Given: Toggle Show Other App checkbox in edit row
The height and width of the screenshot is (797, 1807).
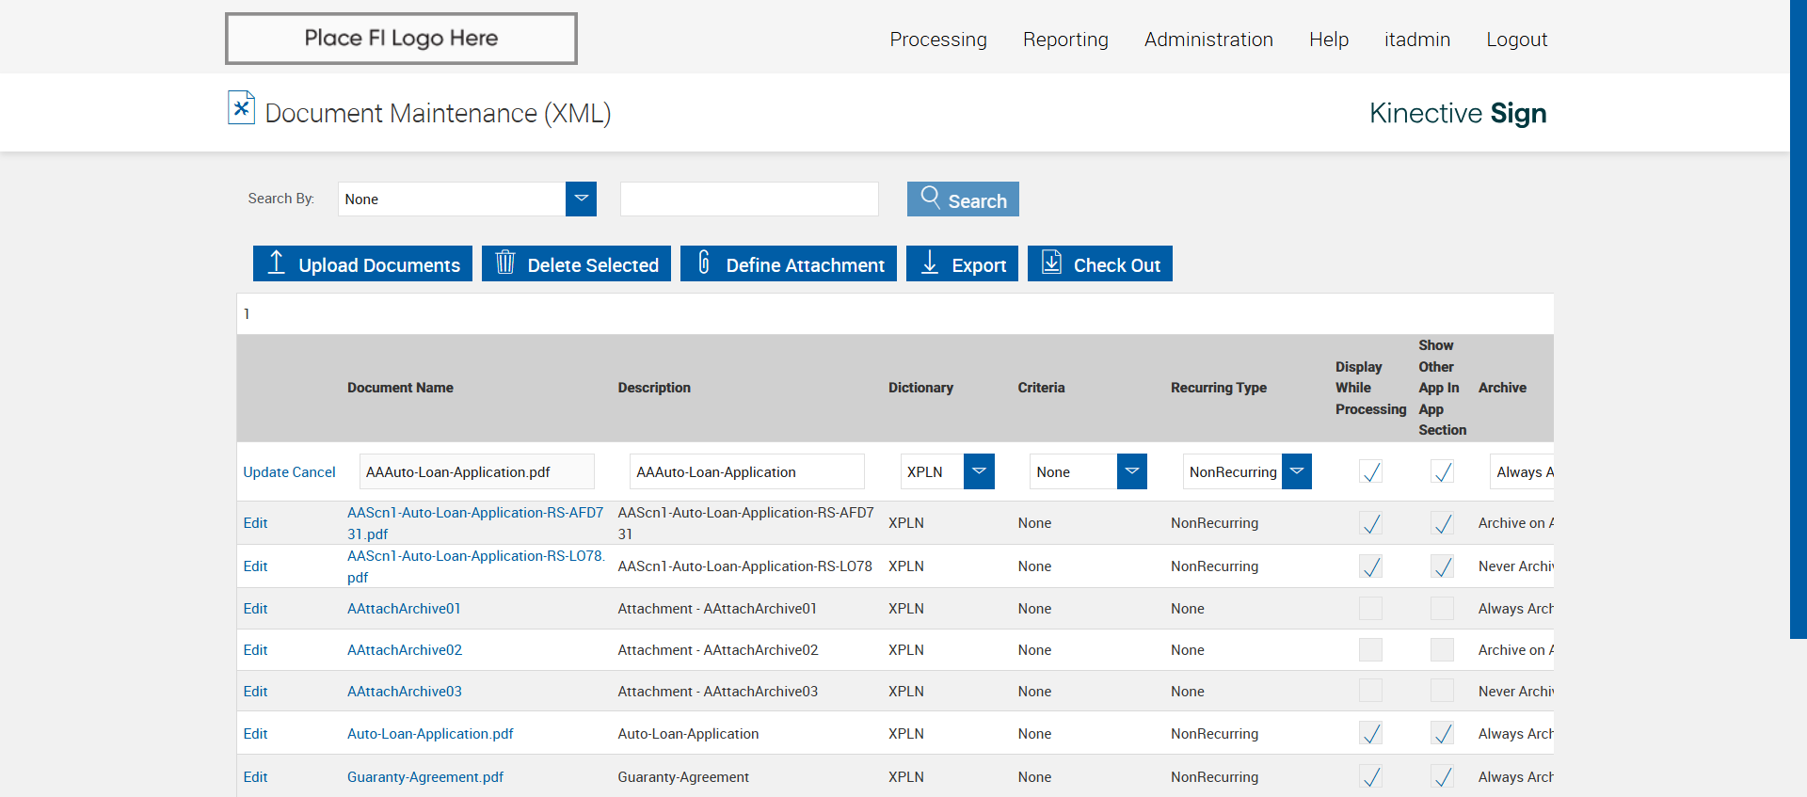Looking at the screenshot, I should (x=1441, y=471).
